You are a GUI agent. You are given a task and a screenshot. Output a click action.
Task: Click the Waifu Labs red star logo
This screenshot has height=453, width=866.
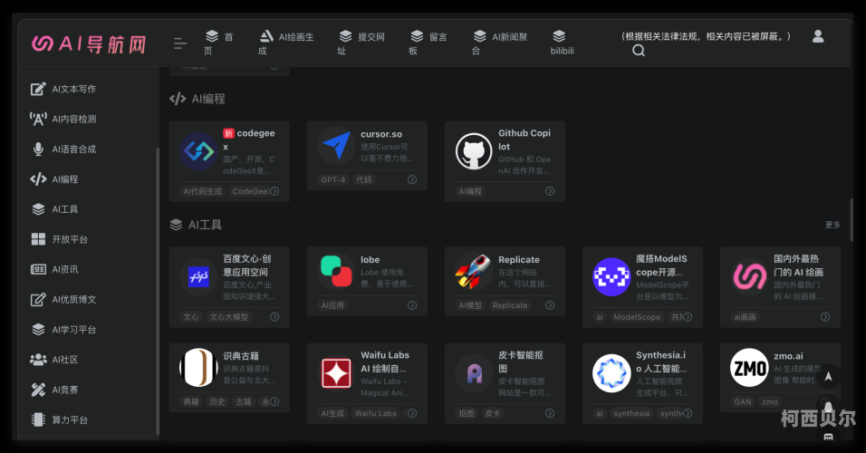tap(336, 373)
